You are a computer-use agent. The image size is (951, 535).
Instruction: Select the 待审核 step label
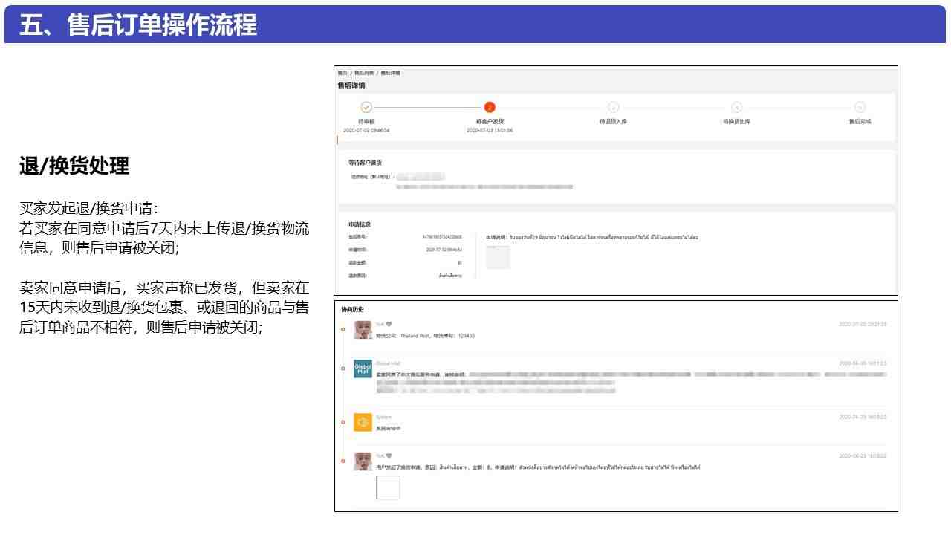(x=366, y=121)
